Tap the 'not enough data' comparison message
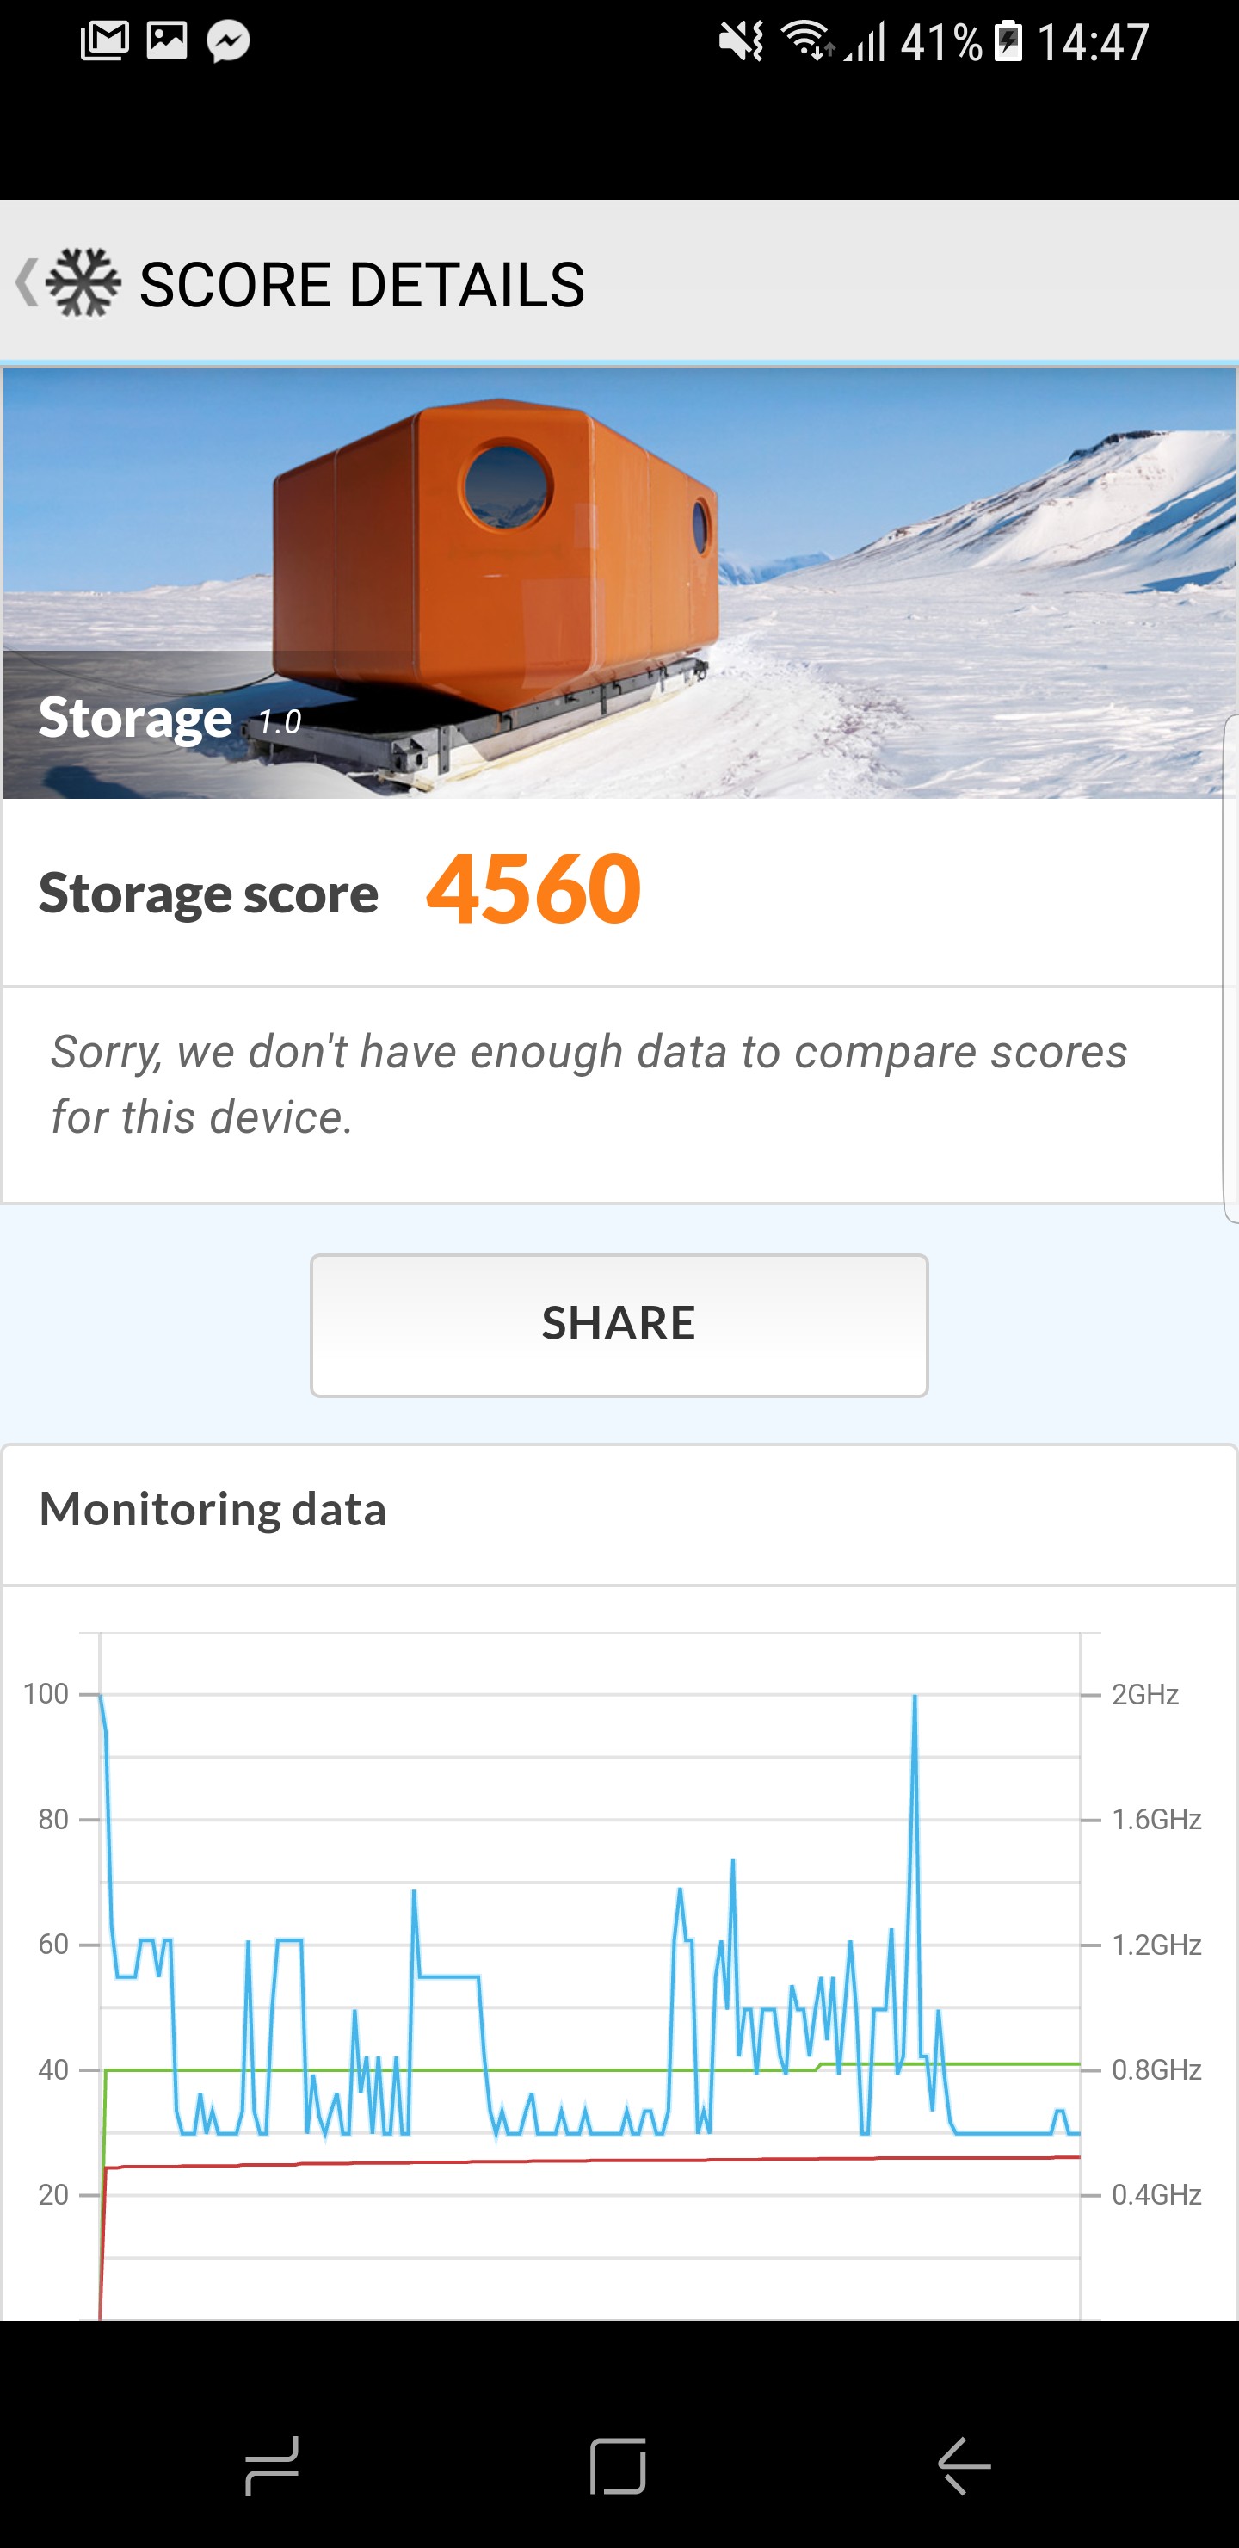Screen dimensions: 1239x2548 589,1084
